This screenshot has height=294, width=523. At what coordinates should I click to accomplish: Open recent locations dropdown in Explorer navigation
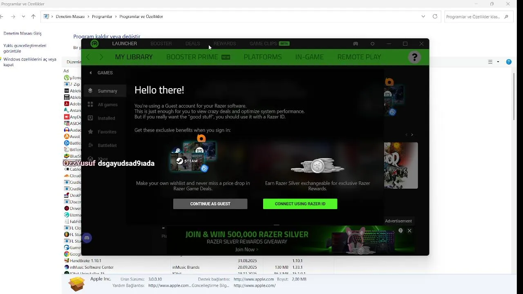point(23,17)
